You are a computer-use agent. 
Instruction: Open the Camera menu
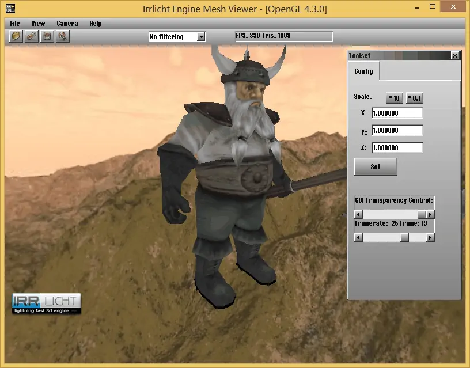67,24
